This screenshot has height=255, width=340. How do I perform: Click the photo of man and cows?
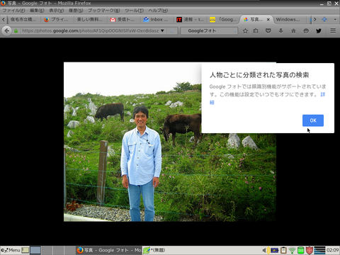pos(170,142)
